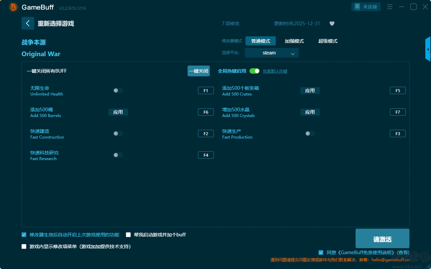Click 恢复默认热键 link

[275, 71]
